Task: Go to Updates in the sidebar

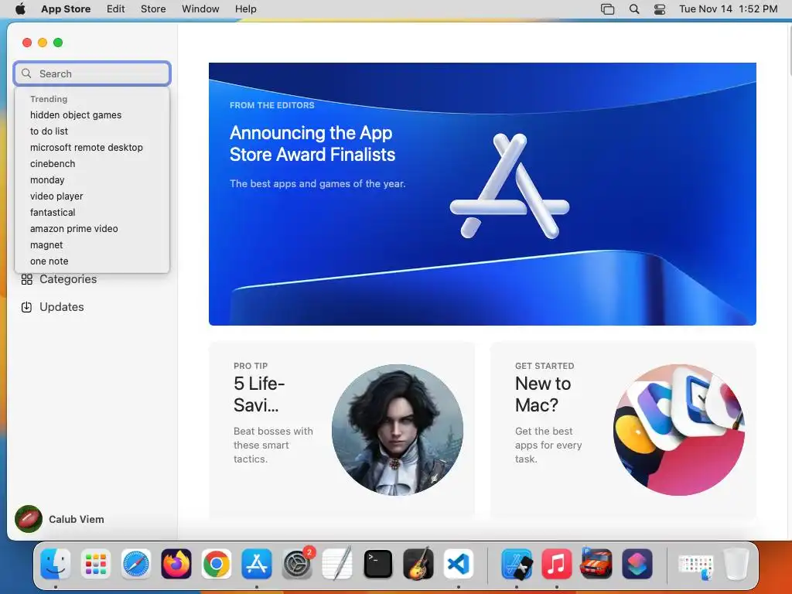Action: tap(61, 307)
